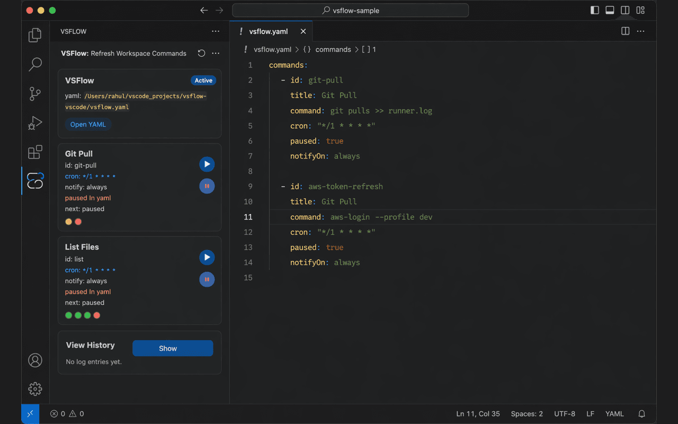
Task: Click the red status dot under List Files
Action: [96, 315]
